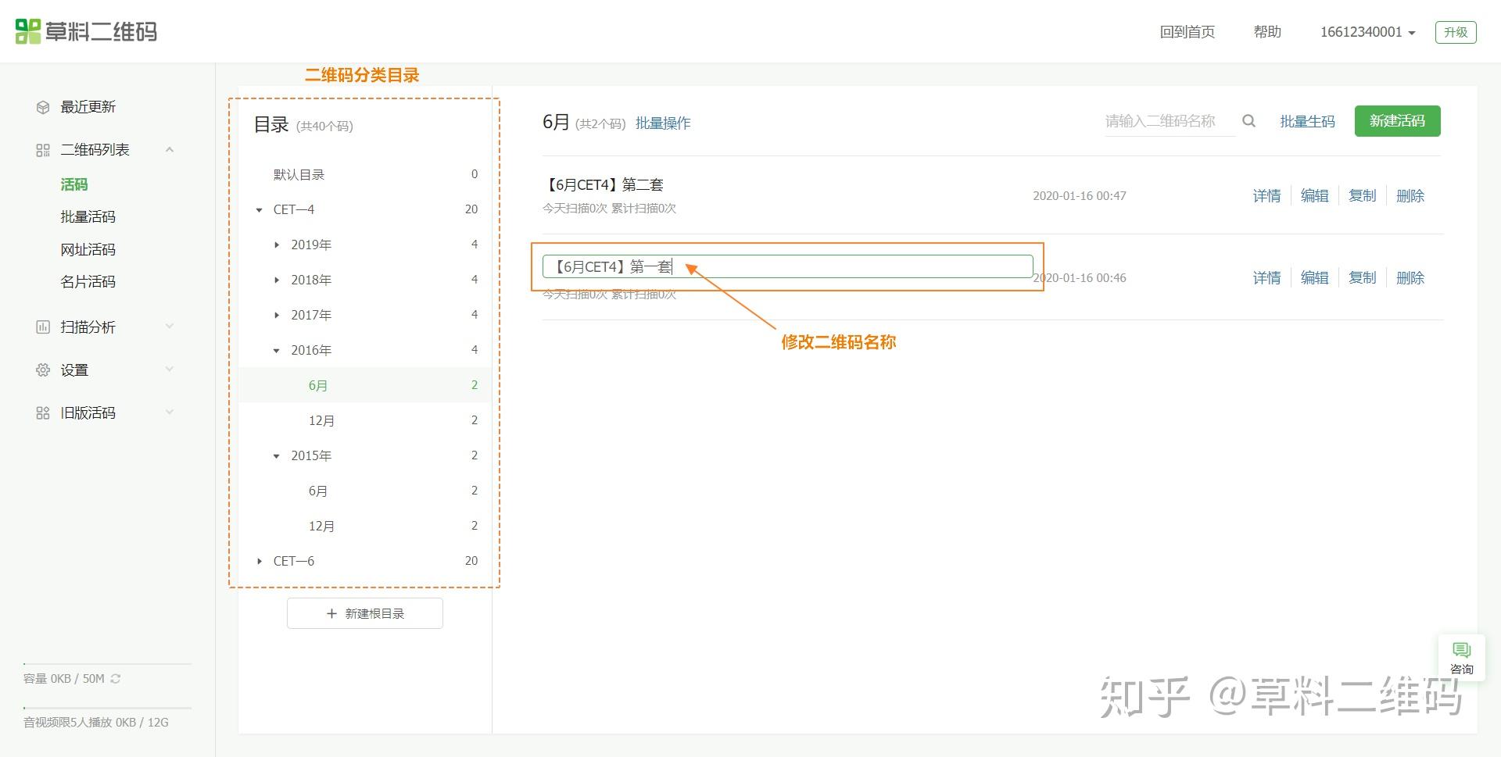Click the 旧版活码 grid icon
The width and height of the screenshot is (1501, 757).
pyautogui.click(x=43, y=413)
